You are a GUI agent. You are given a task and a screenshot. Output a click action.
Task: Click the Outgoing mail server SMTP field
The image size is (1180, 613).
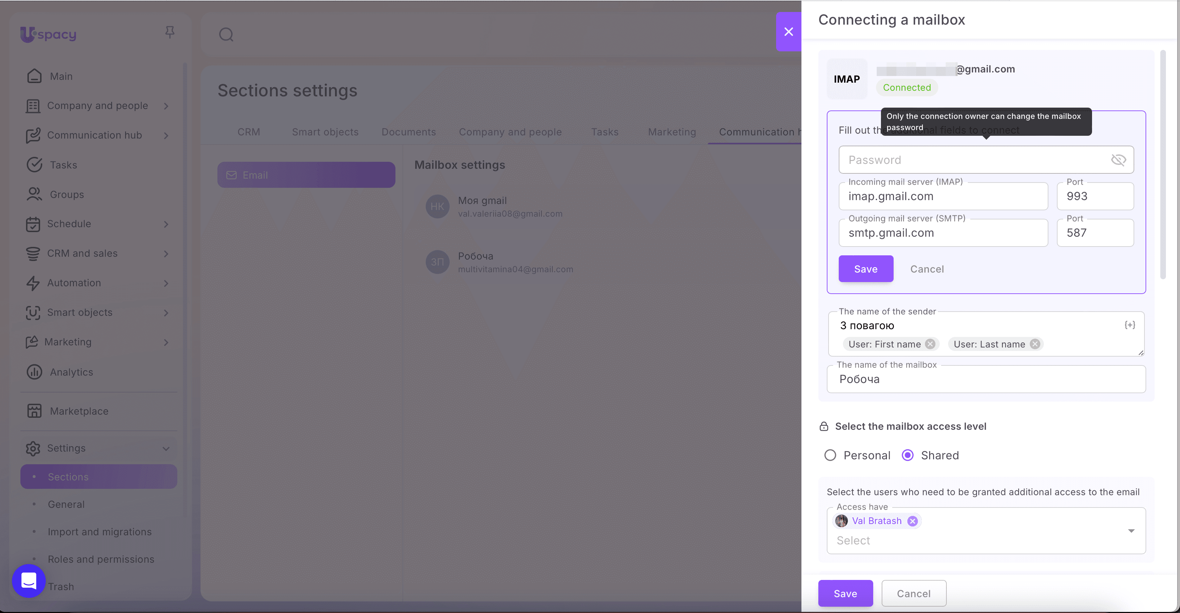point(943,232)
